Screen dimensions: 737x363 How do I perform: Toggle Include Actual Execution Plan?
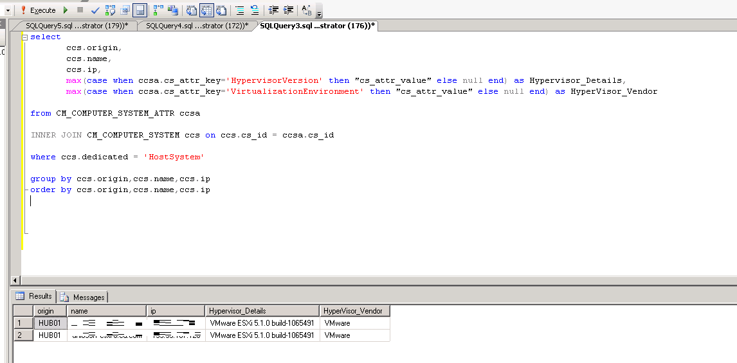click(158, 10)
